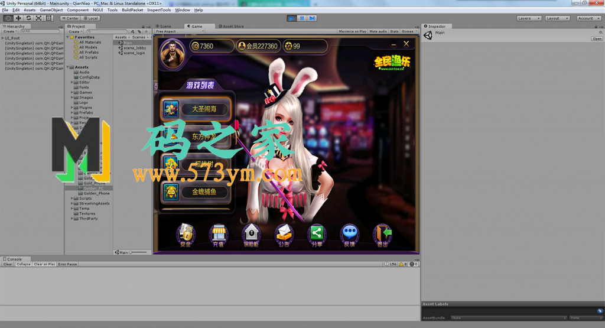
Task: Click the Open button in Inspector
Action: click(597, 38)
